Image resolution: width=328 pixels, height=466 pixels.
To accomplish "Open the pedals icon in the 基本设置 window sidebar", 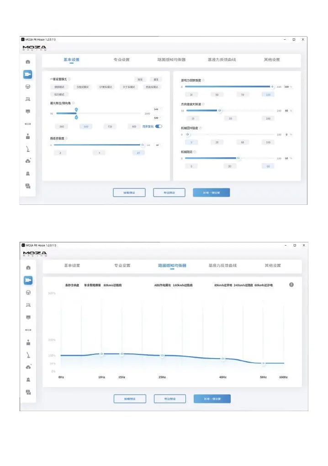I will tap(28, 99).
